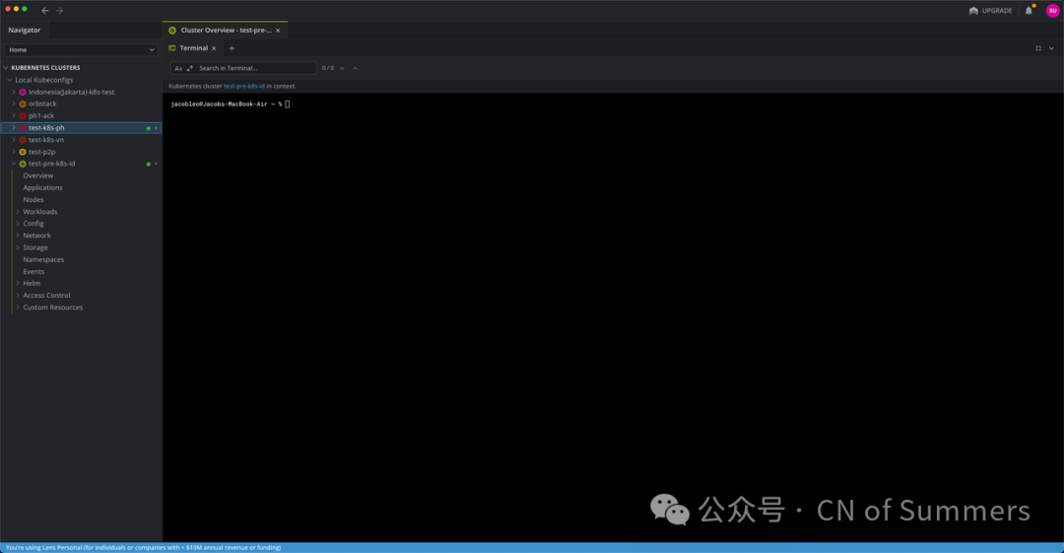Expand test-k8s-ph cluster node
Image resolution: width=1064 pixels, height=553 pixels.
tap(14, 128)
